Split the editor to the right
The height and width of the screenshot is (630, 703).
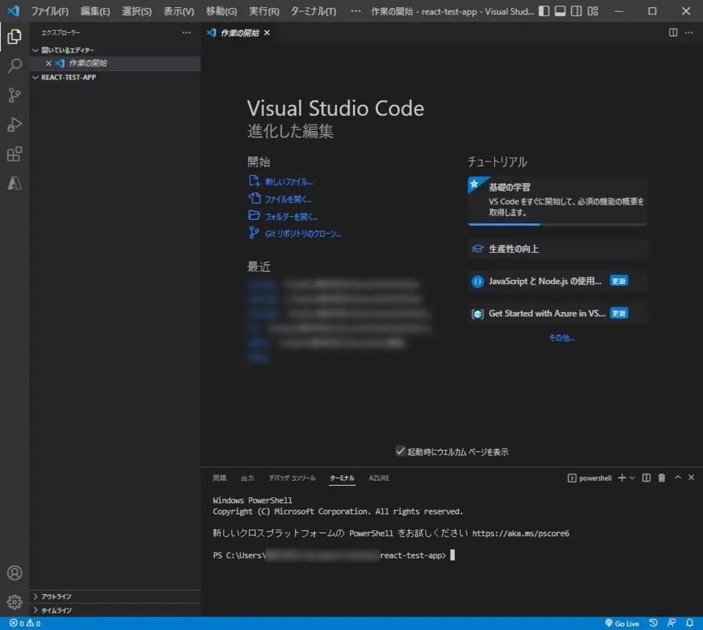click(x=673, y=32)
